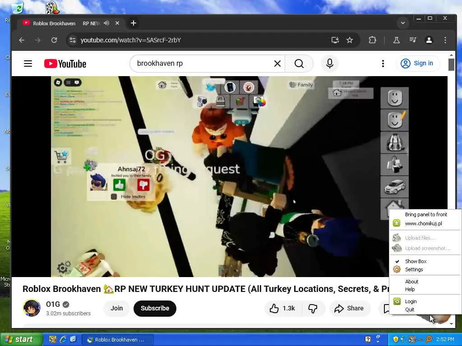The width and height of the screenshot is (462, 346).
Task: Open Chrome Labs flask icon
Action: click(x=396, y=40)
